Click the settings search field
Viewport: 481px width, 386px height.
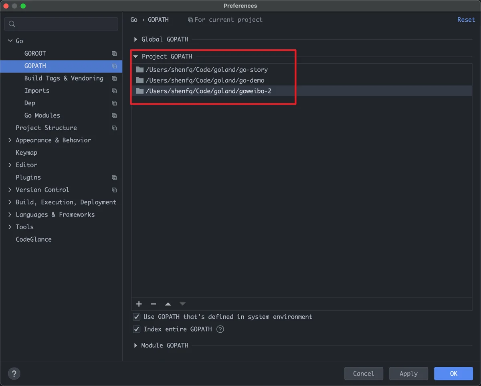pos(61,24)
